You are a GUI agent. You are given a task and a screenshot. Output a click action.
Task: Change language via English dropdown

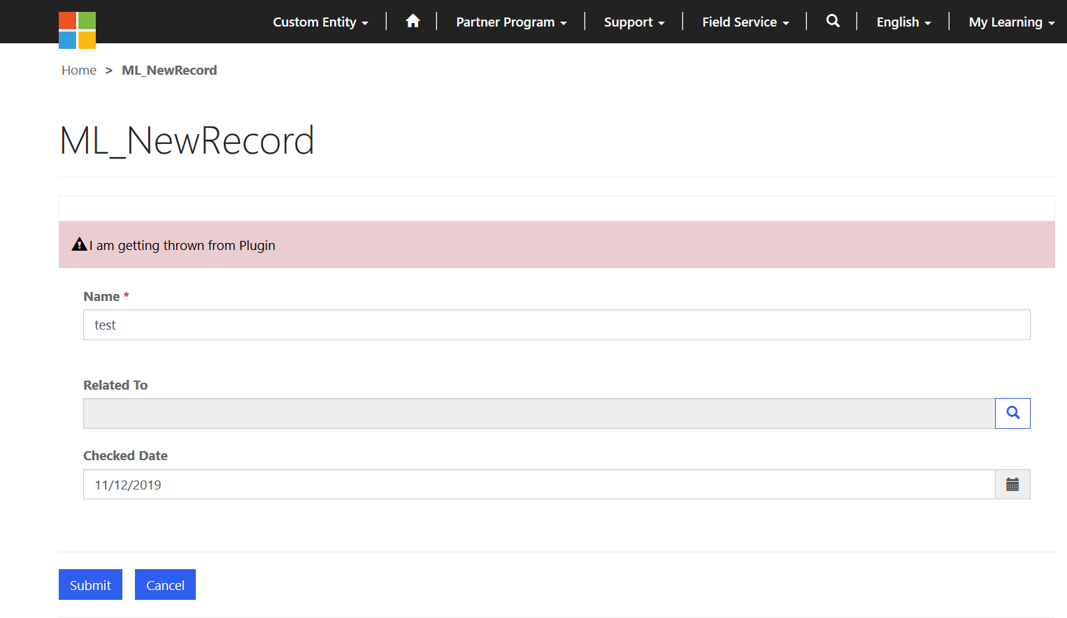[x=903, y=22]
